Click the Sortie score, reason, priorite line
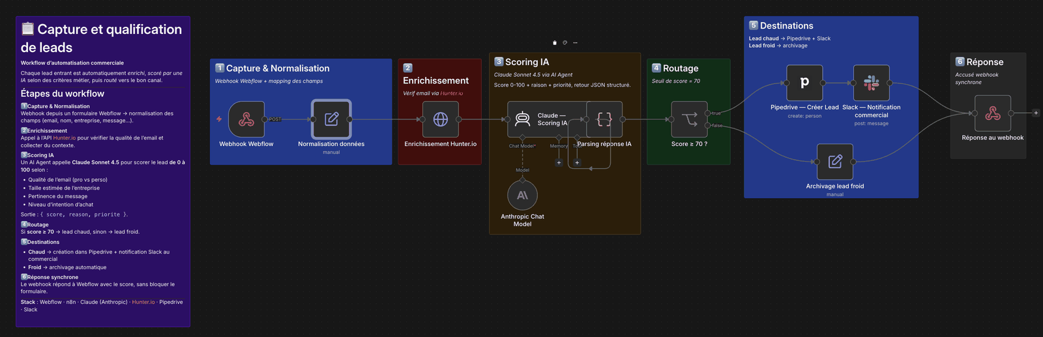This screenshot has width=1043, height=337. 74,214
